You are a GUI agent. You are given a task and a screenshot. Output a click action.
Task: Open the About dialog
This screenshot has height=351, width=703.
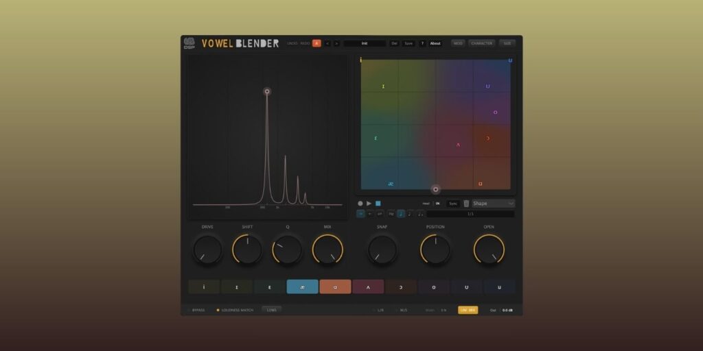[x=435, y=43]
